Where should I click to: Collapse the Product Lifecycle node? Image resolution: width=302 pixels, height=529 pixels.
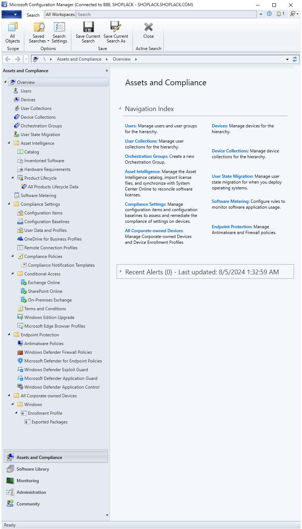pyautogui.click(x=13, y=178)
